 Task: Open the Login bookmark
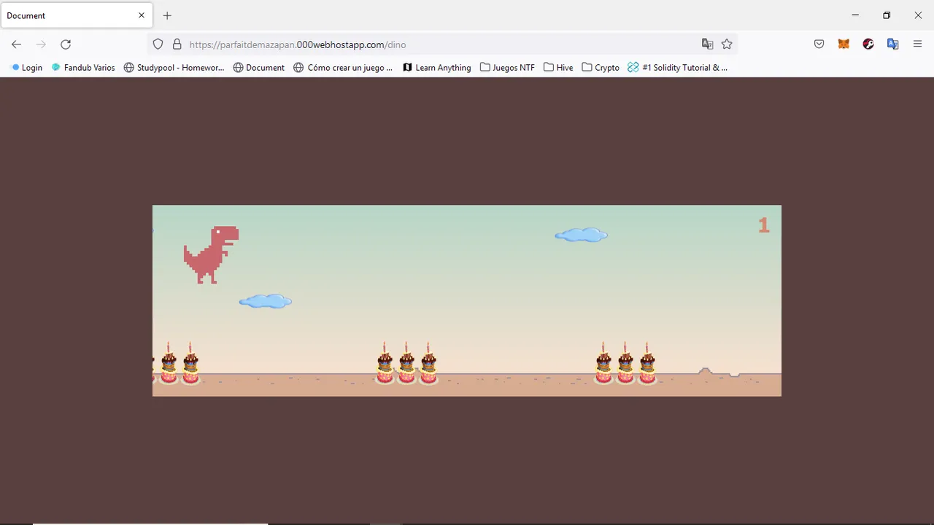pyautogui.click(x=27, y=67)
